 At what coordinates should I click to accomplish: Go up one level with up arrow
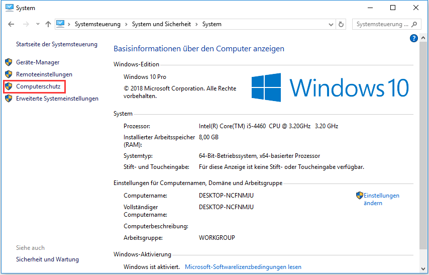point(48,24)
